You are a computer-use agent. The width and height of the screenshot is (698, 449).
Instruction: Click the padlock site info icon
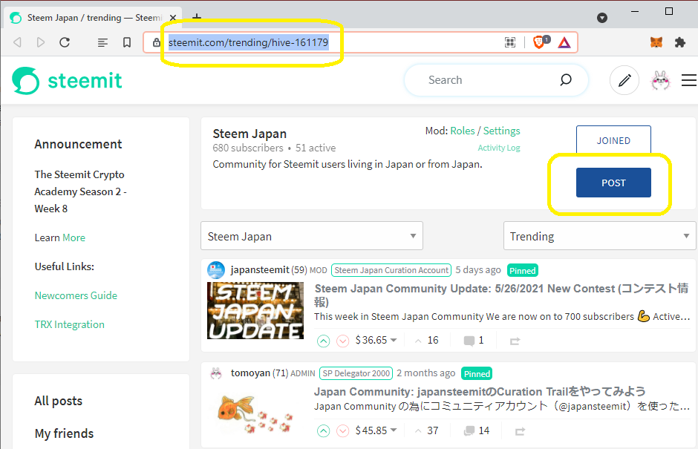point(156,42)
